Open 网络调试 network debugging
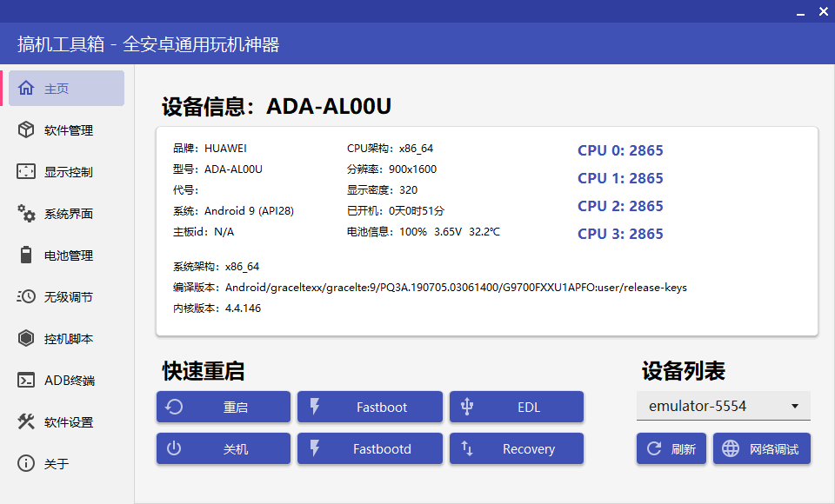835x504 pixels. tap(761, 449)
